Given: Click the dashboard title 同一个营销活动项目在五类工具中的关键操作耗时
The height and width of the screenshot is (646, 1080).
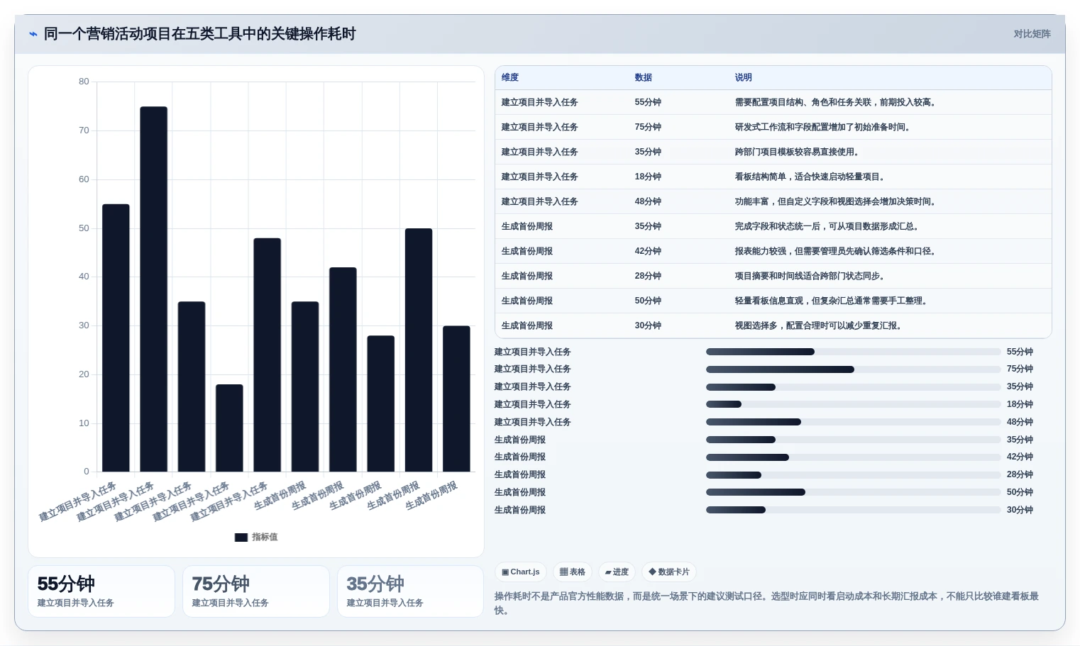Looking at the screenshot, I should 200,34.
